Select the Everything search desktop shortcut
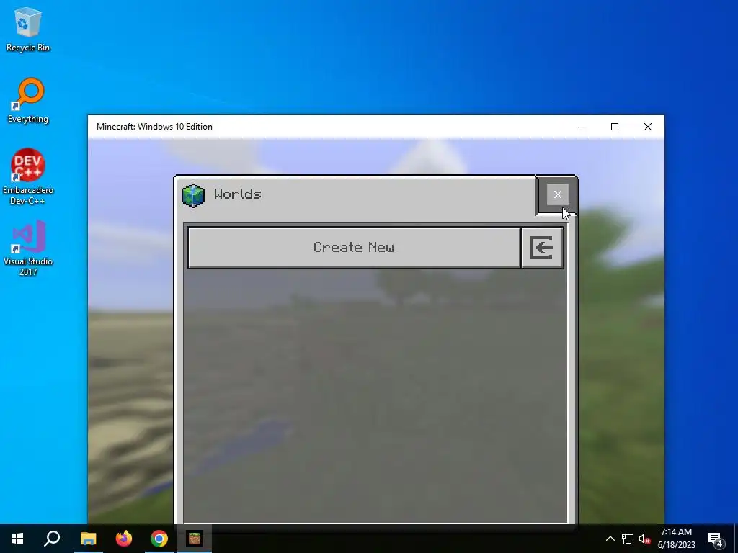738x553 pixels. coord(28,100)
